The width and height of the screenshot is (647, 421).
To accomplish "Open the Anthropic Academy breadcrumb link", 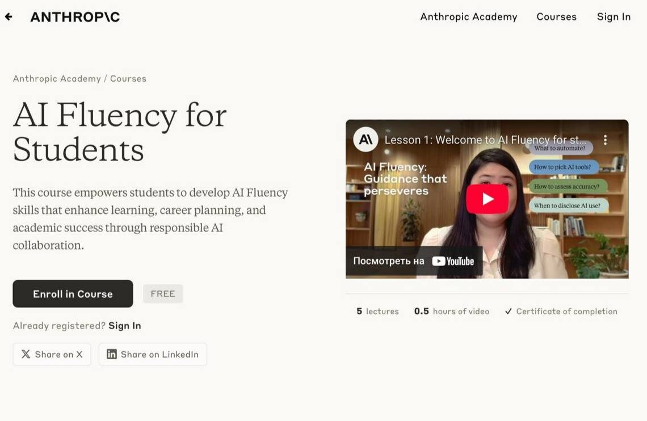I will 57,79.
